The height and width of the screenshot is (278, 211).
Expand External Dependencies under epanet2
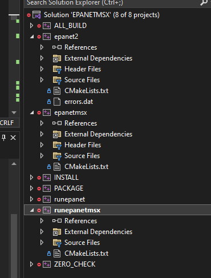42,58
